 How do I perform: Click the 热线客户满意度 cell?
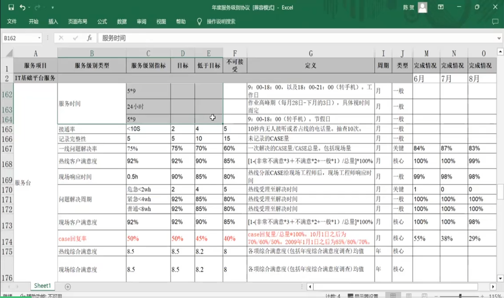tap(92, 161)
